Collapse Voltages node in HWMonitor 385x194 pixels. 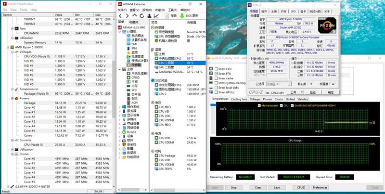(13, 52)
